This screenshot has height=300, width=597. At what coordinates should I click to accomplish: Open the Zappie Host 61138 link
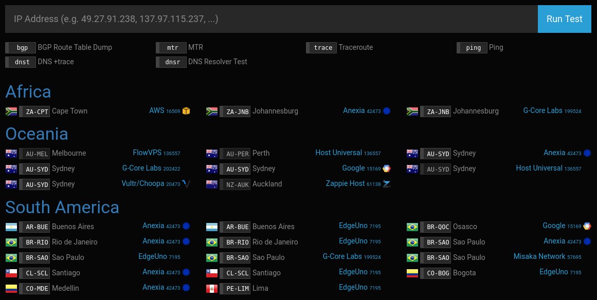[x=353, y=184]
